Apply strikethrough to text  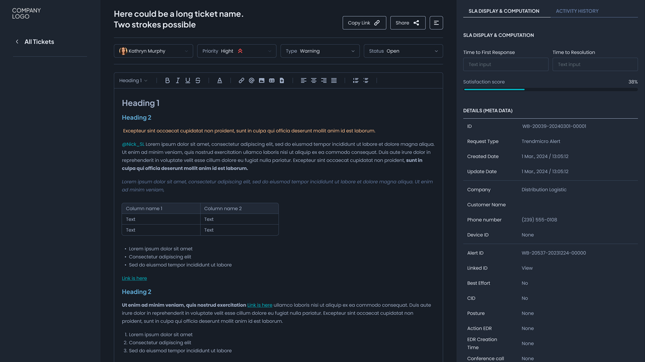[x=198, y=80]
